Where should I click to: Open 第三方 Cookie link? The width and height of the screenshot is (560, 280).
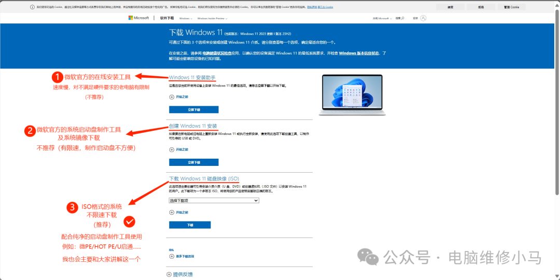(325, 7)
